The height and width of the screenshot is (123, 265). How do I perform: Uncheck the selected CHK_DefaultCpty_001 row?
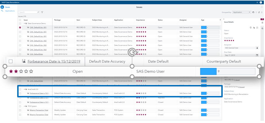[20, 27]
